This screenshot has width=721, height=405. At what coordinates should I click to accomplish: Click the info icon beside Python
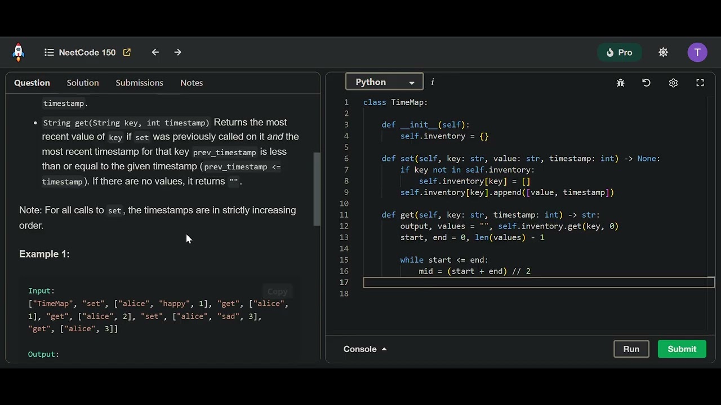pos(433,82)
